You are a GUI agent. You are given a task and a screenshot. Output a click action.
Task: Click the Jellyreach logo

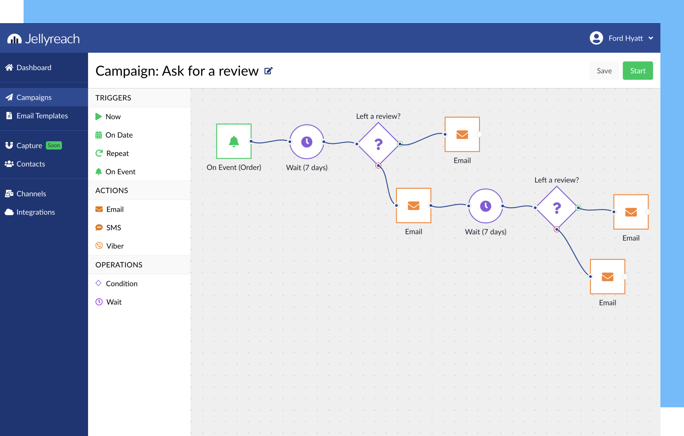coord(43,39)
